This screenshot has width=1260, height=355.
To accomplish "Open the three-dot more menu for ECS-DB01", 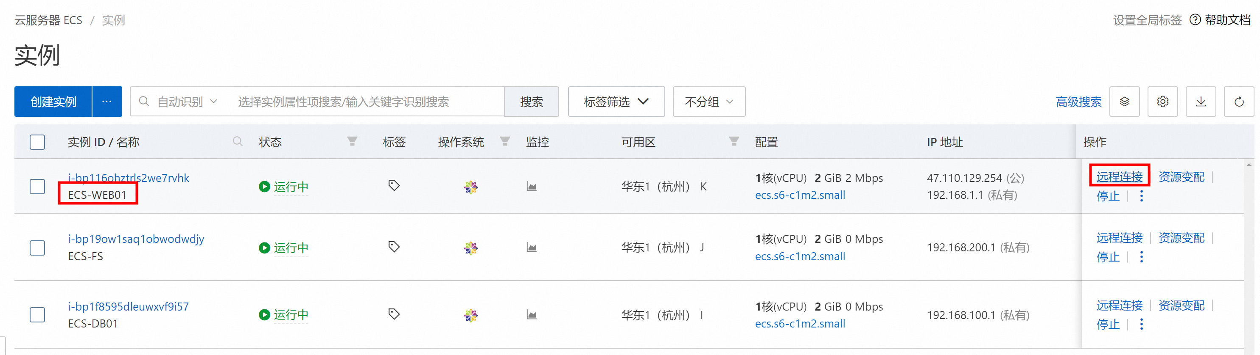I will pos(1141,324).
